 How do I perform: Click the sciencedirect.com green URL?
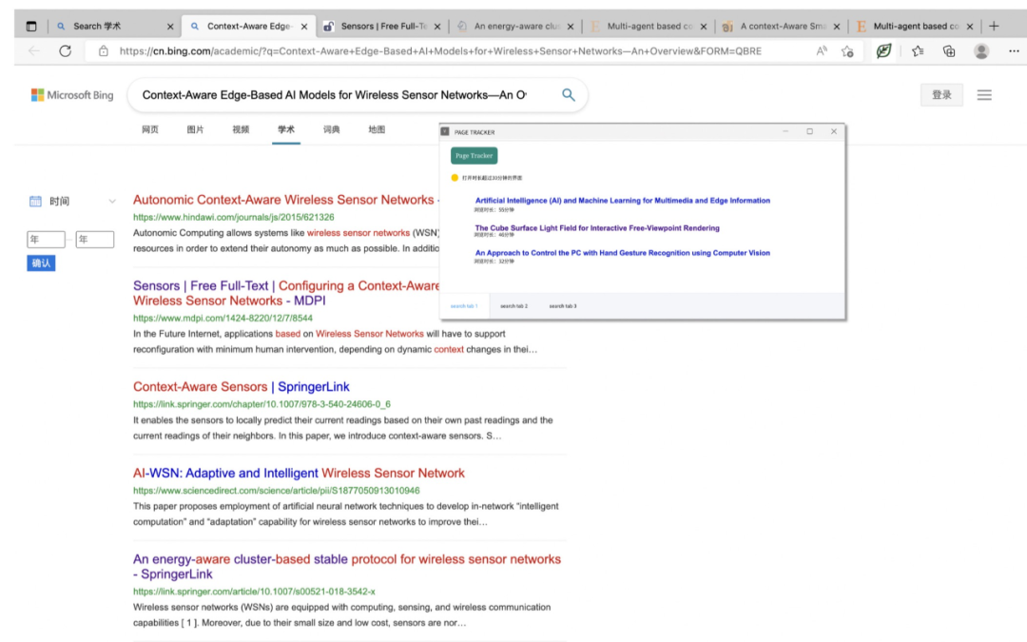click(277, 490)
